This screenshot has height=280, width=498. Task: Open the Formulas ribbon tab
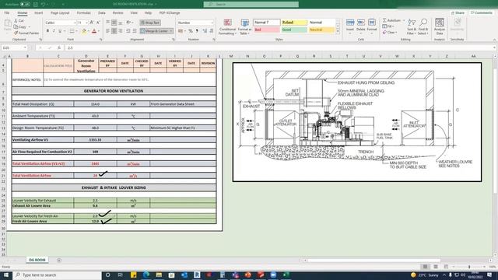pyautogui.click(x=83, y=12)
